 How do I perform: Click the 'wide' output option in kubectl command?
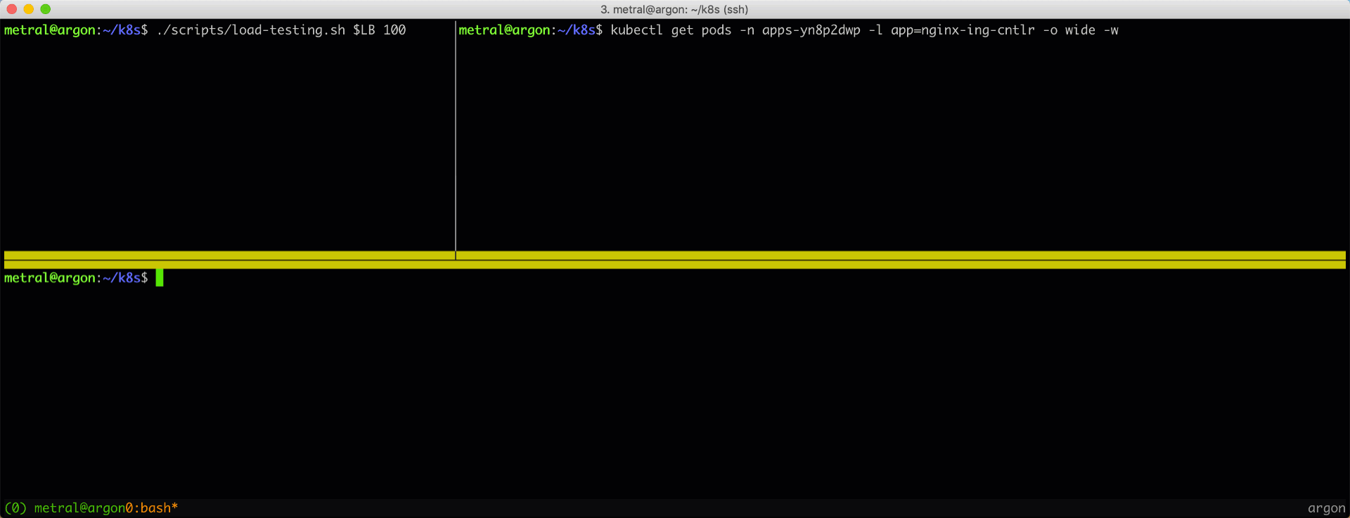pyautogui.click(x=1079, y=30)
